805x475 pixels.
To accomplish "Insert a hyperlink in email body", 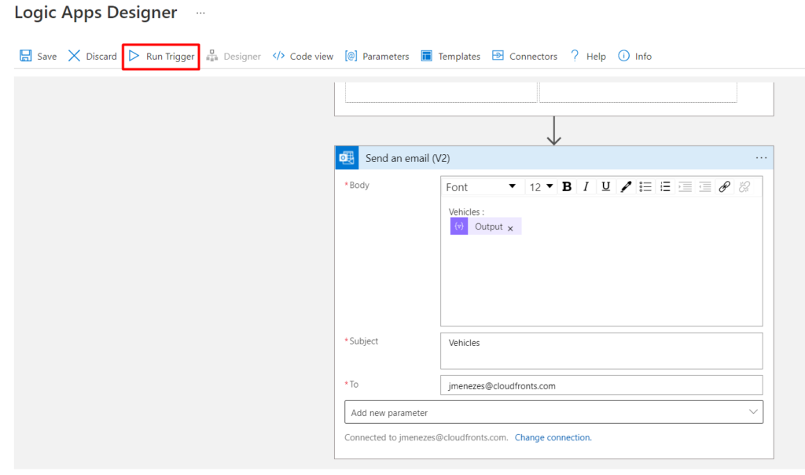I will click(x=724, y=187).
